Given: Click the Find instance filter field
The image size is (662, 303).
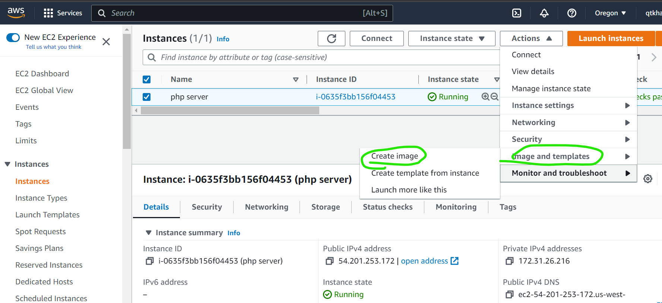Looking at the screenshot, I should pyautogui.click(x=321, y=57).
